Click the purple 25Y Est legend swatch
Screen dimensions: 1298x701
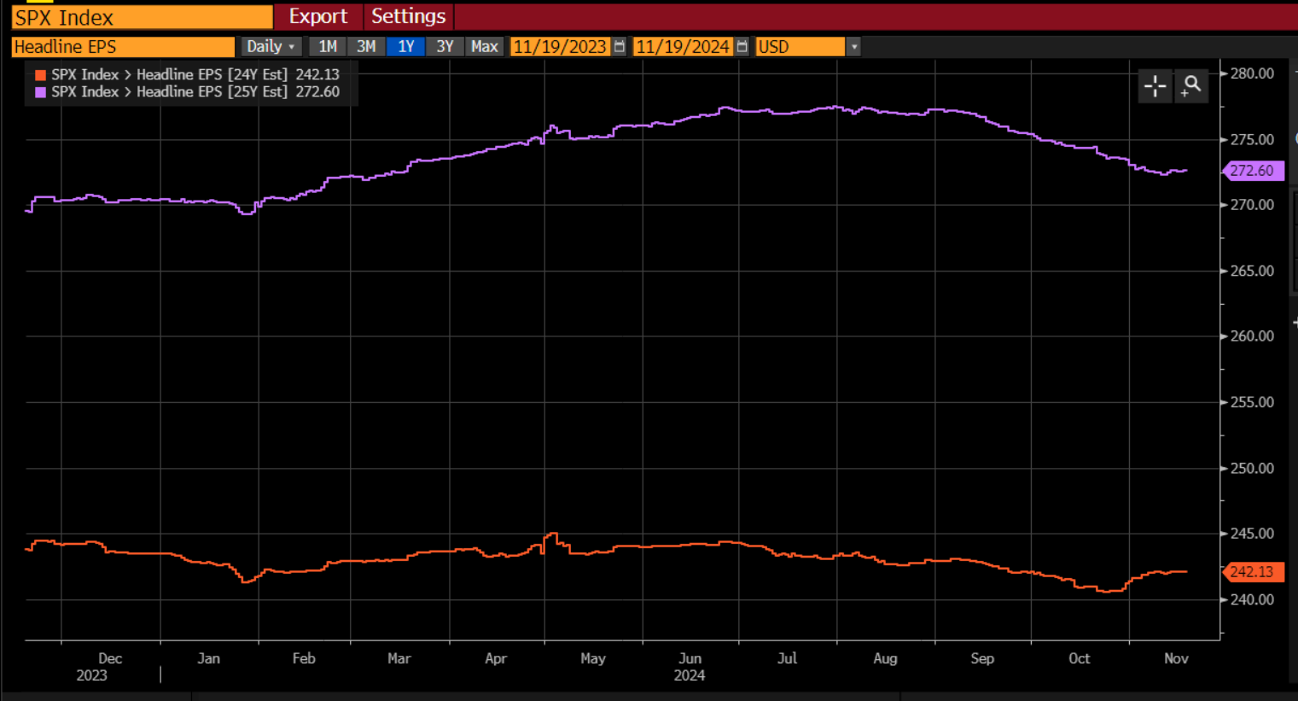click(40, 92)
